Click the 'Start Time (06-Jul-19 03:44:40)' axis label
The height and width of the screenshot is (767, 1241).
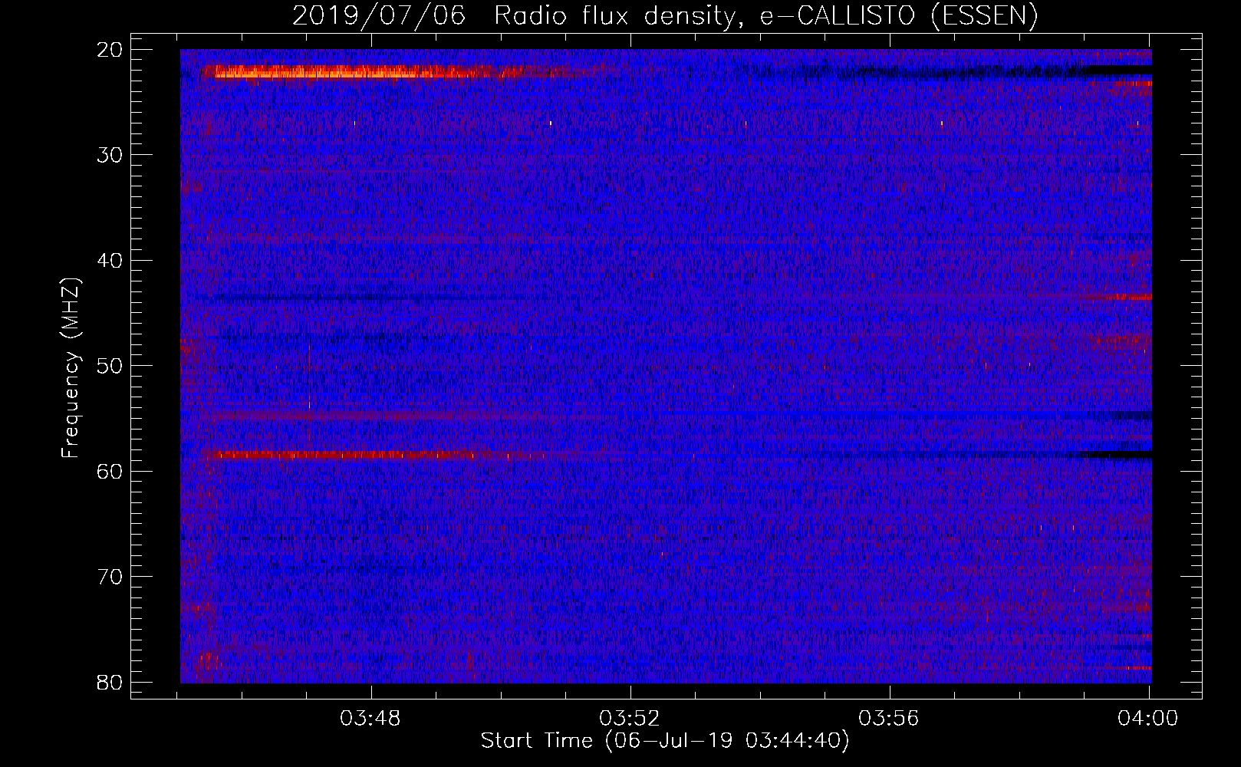[665, 741]
